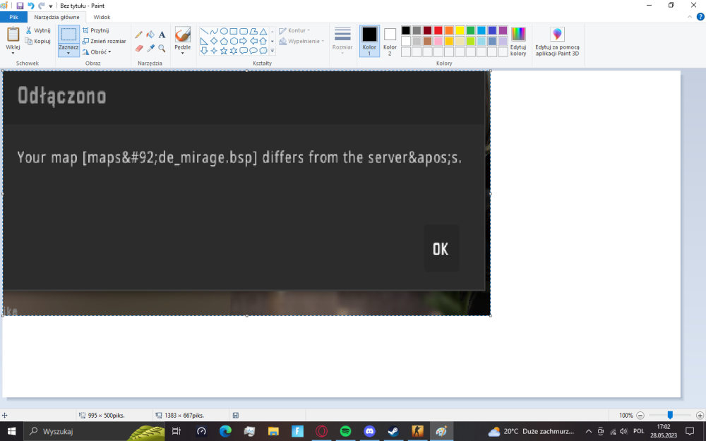Click Edytuj za pomocą aplikacji Paint 3D
This screenshot has width=706, height=441.
557,41
